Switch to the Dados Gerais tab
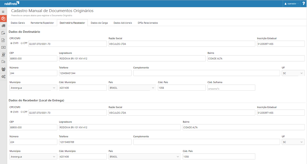 click(18, 23)
